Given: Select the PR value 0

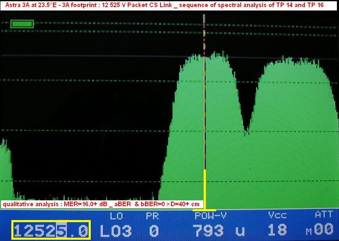Looking at the screenshot, I should 154,230.
